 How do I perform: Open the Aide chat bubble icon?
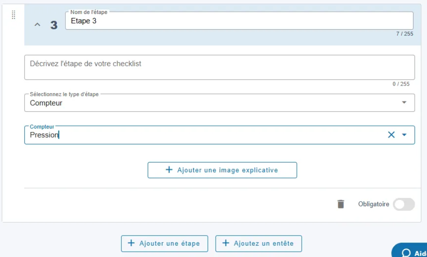(406, 253)
